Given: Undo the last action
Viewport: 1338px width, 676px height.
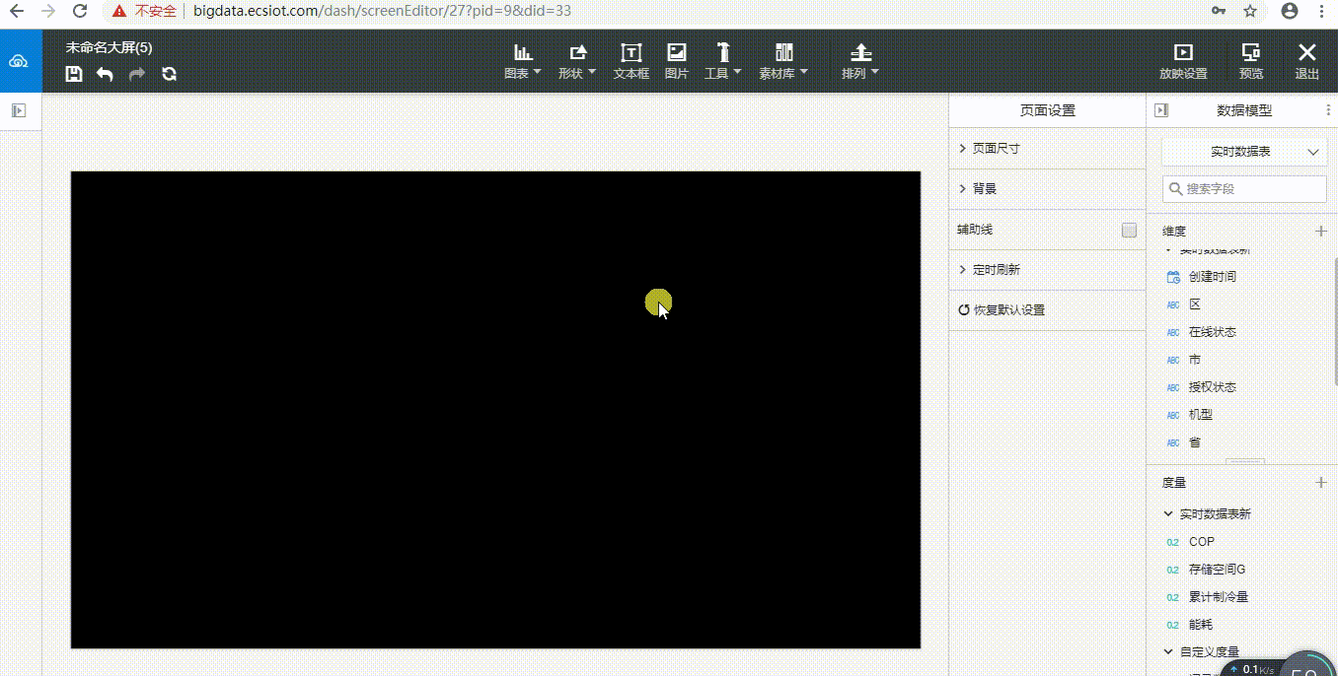Looking at the screenshot, I should click(x=105, y=74).
